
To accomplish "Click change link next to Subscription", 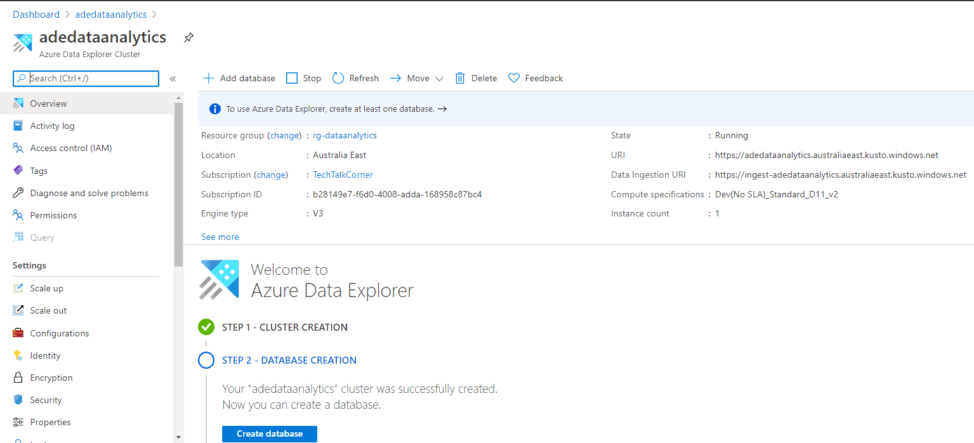I will (271, 175).
